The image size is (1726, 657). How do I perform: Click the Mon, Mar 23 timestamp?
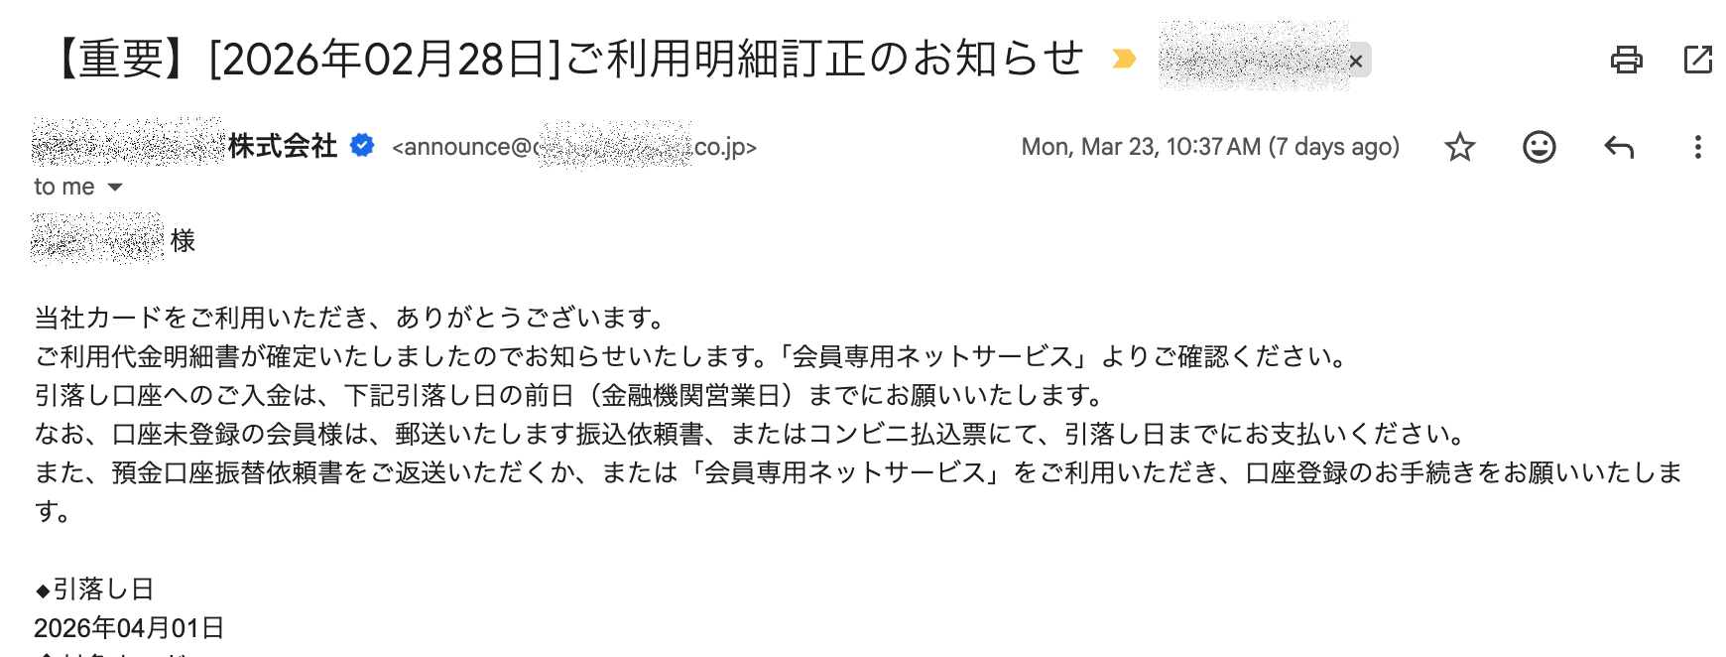(1209, 148)
